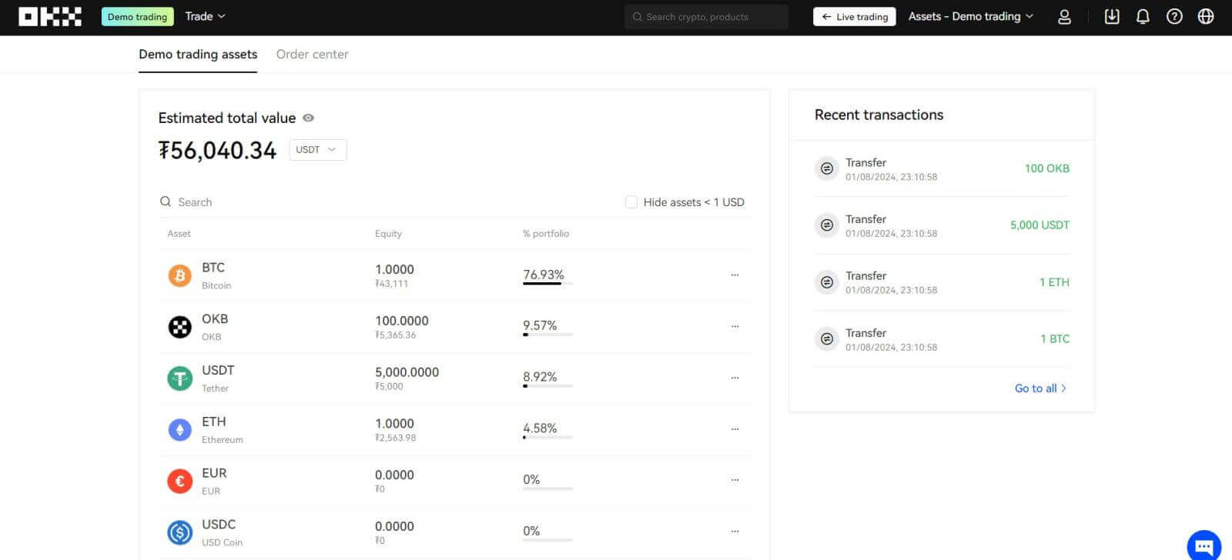Open the user profile icon
This screenshot has width=1232, height=560.
[x=1064, y=17]
